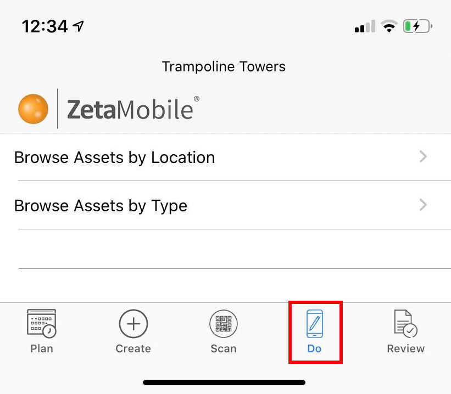Tap the ZetaMobile wordmark
Image resolution: width=451 pixels, height=394 pixels.
[133, 109]
